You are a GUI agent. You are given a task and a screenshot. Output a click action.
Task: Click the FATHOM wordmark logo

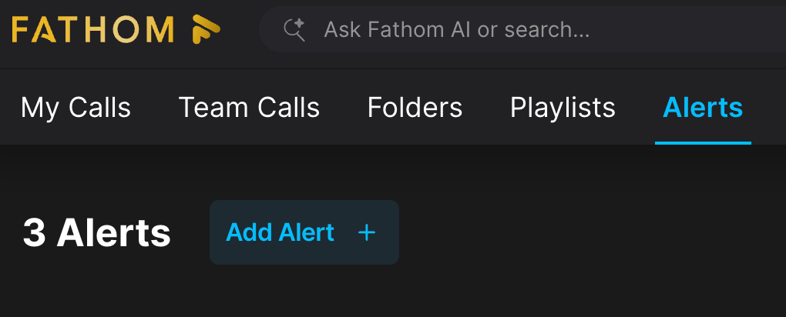point(92,29)
